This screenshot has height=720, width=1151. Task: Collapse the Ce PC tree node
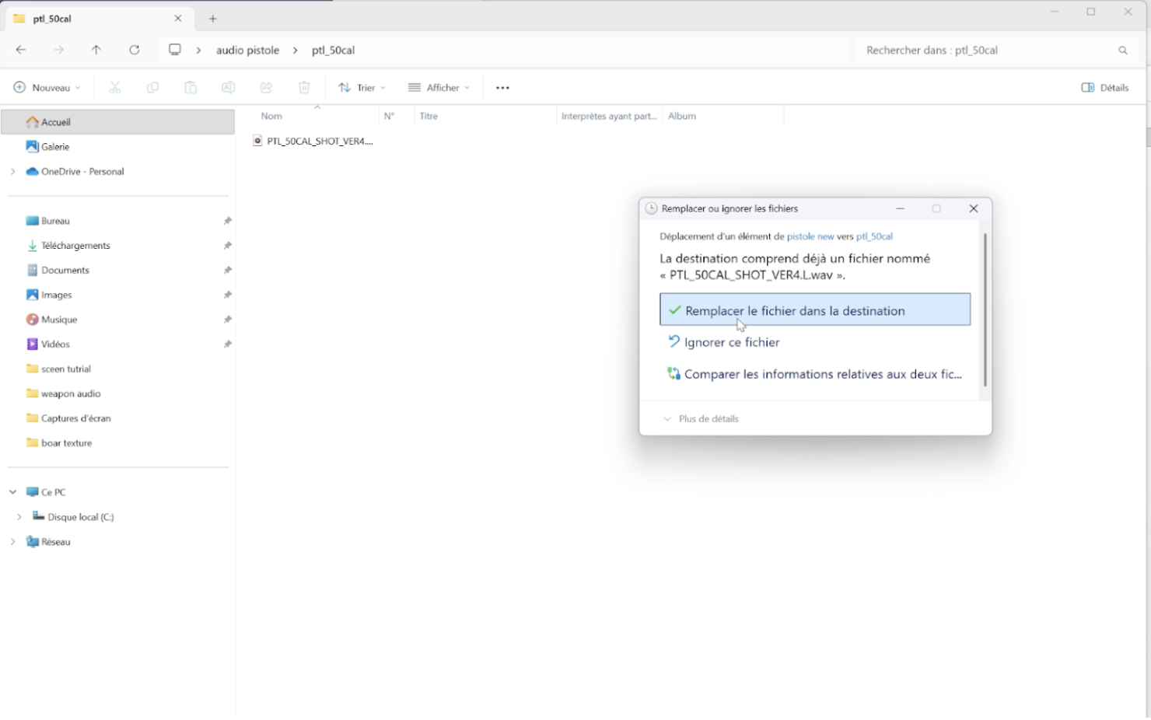tap(13, 492)
